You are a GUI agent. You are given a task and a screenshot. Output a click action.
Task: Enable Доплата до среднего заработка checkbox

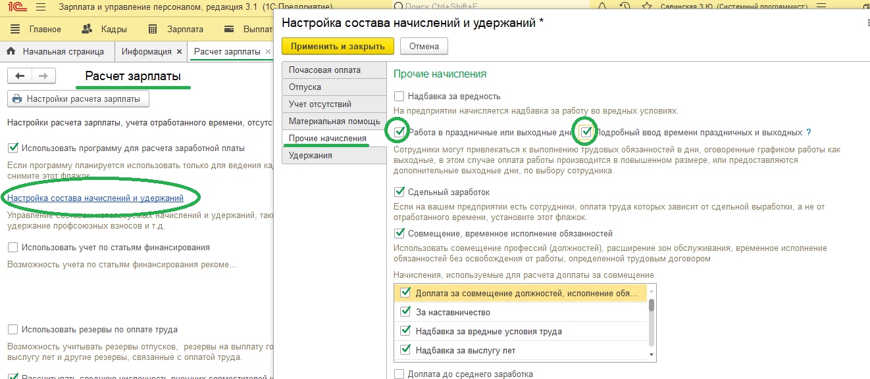399,374
